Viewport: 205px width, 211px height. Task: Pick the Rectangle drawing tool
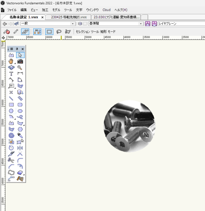pyautogui.click(x=11, y=105)
